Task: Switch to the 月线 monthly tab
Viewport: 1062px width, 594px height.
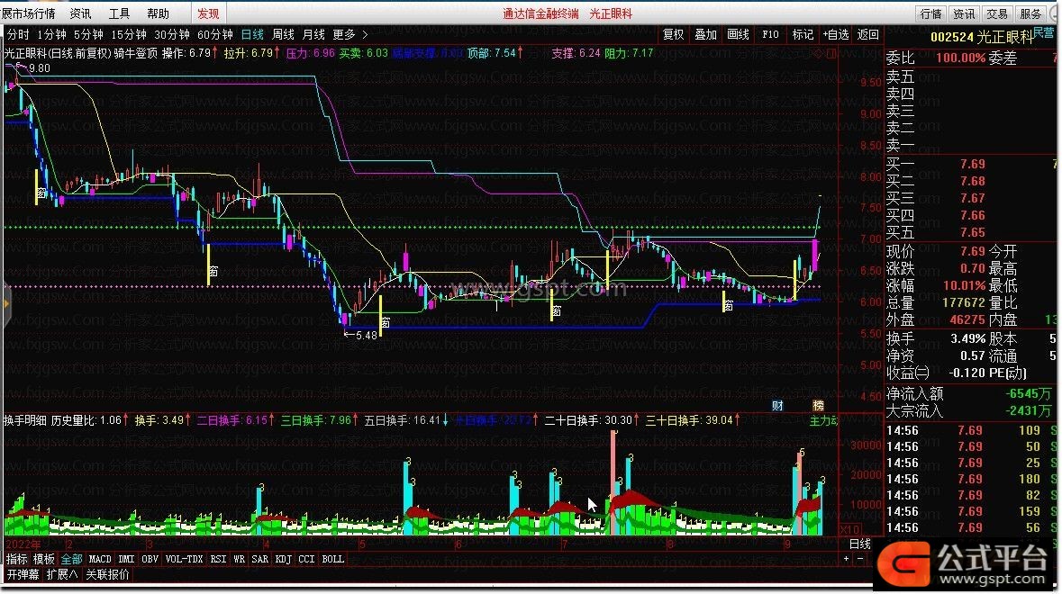Action: click(313, 34)
